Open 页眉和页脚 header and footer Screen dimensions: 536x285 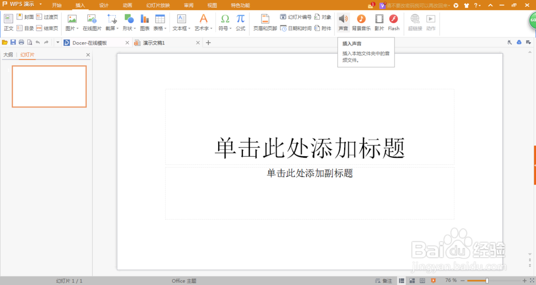265,22
